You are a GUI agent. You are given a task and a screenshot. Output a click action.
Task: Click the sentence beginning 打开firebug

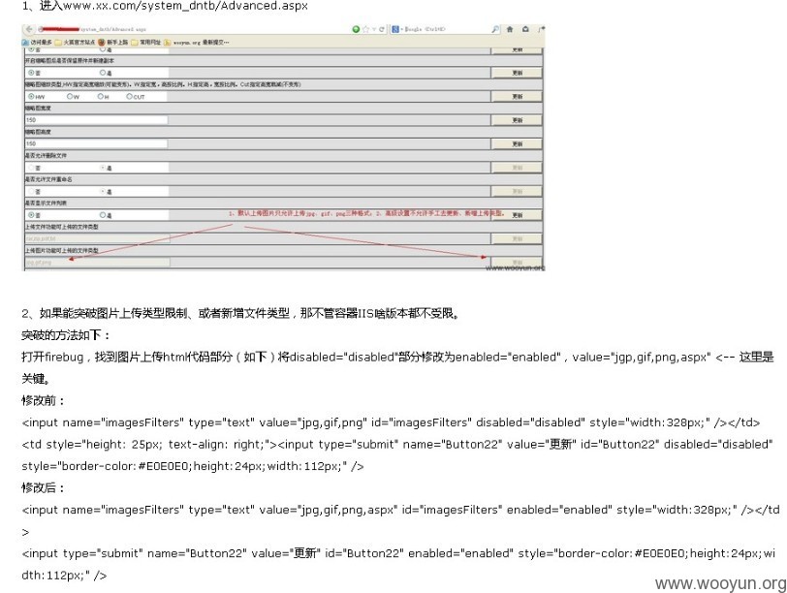click(397, 368)
